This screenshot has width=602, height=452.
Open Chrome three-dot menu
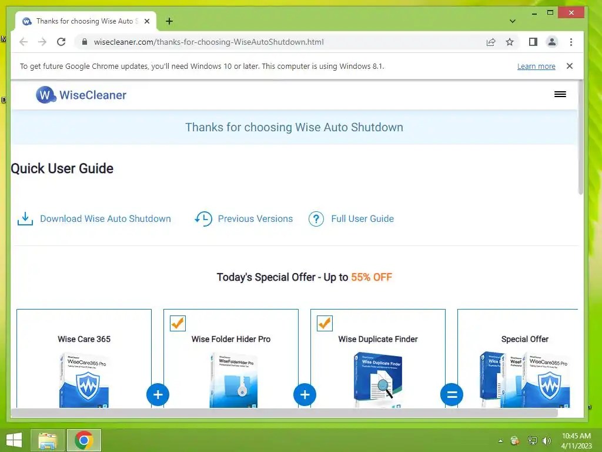(571, 42)
